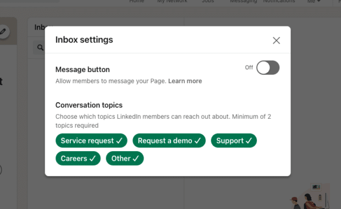The image size is (341, 209).
Task: Deselect the Other topic chip
Action: [125, 158]
